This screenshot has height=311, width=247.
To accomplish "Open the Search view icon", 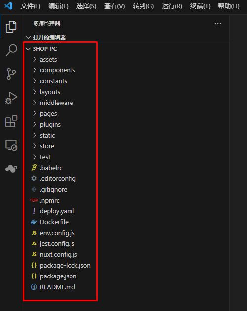I will [11, 50].
